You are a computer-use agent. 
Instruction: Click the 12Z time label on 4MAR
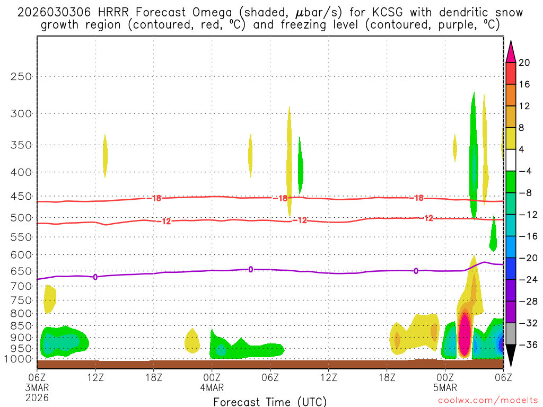pos(329,377)
